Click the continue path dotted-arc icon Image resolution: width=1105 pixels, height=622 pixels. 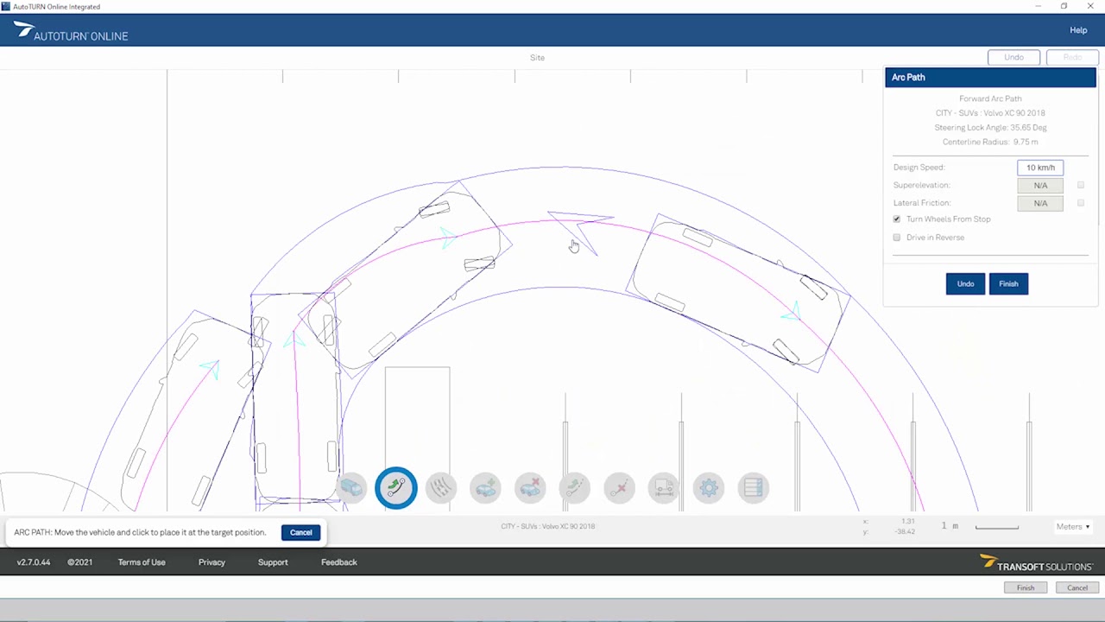574,488
